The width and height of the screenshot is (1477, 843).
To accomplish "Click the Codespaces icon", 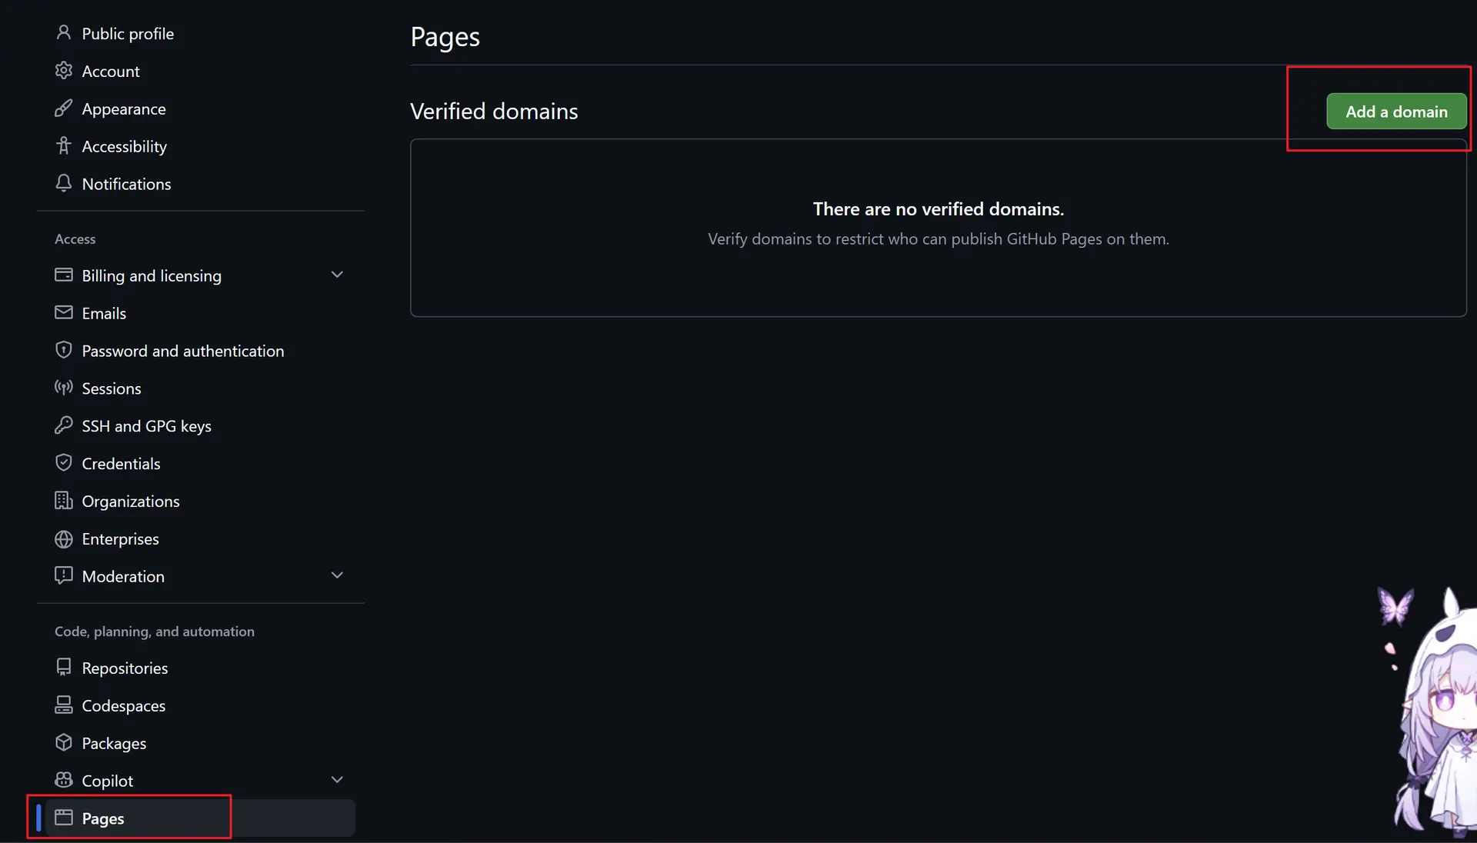I will tap(64, 705).
